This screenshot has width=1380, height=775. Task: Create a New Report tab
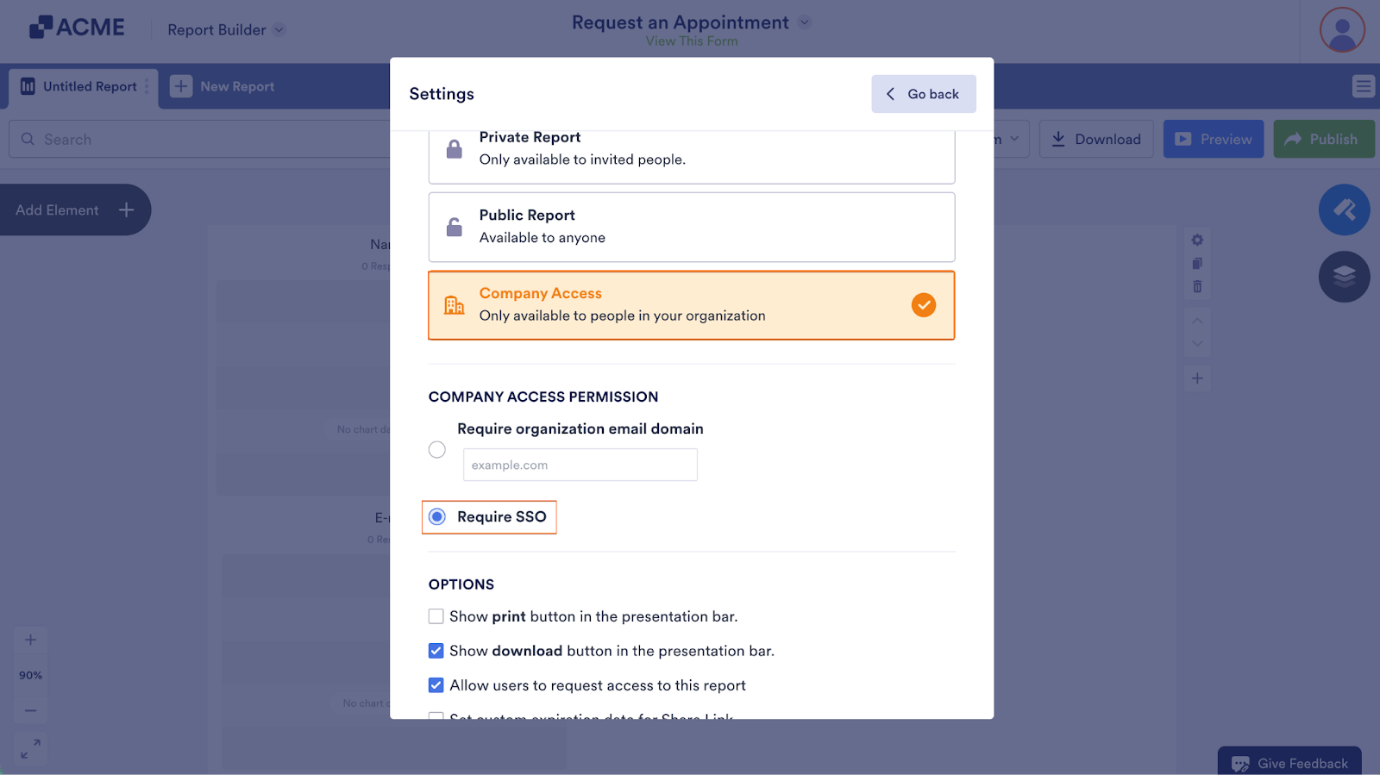pos(223,87)
